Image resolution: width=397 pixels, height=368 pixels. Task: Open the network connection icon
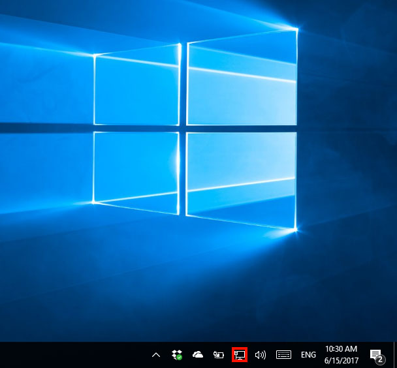pyautogui.click(x=240, y=354)
